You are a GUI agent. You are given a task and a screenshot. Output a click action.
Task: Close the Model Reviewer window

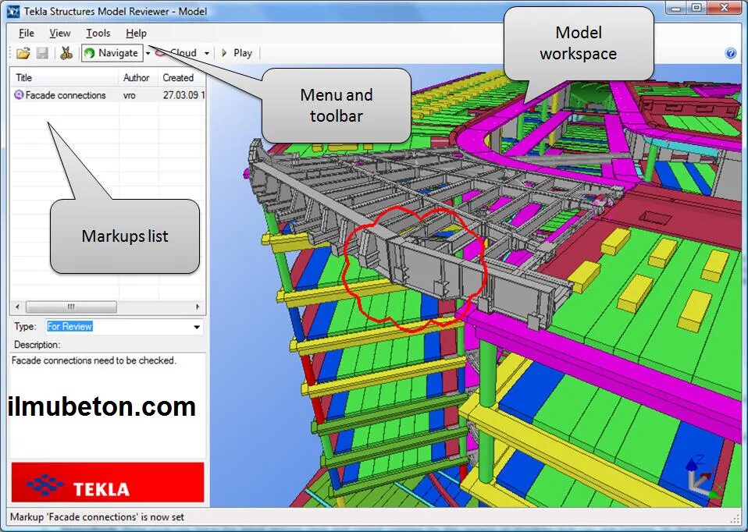[724, 8]
